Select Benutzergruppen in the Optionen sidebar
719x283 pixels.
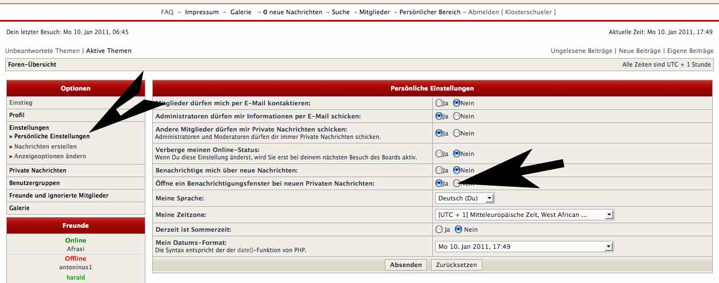(x=34, y=183)
